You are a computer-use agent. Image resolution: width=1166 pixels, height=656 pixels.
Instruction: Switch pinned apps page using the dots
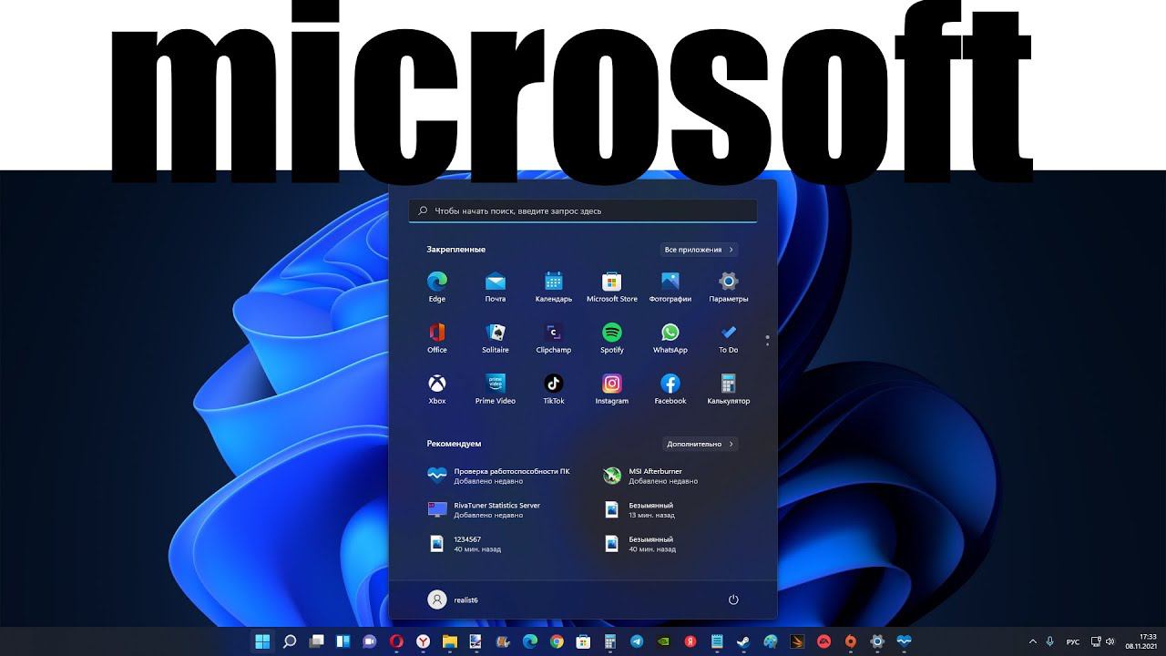pos(767,341)
